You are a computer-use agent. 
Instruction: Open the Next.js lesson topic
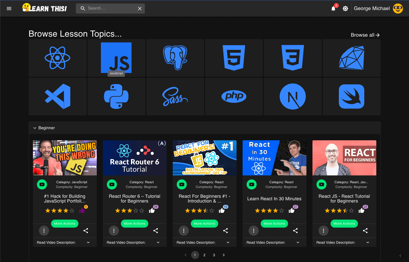[293, 97]
